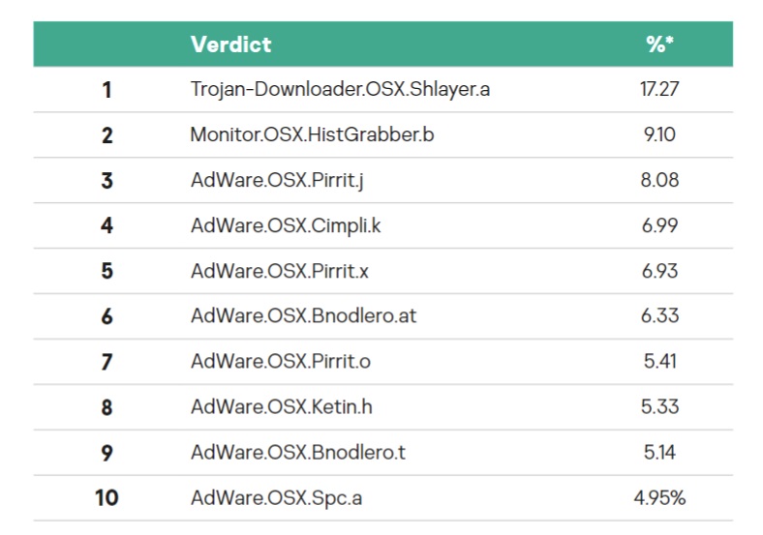763x535 pixels.
Task: Select Monitor.OSX.HistGrabber.b verdict entry
Action: pyautogui.click(x=312, y=135)
